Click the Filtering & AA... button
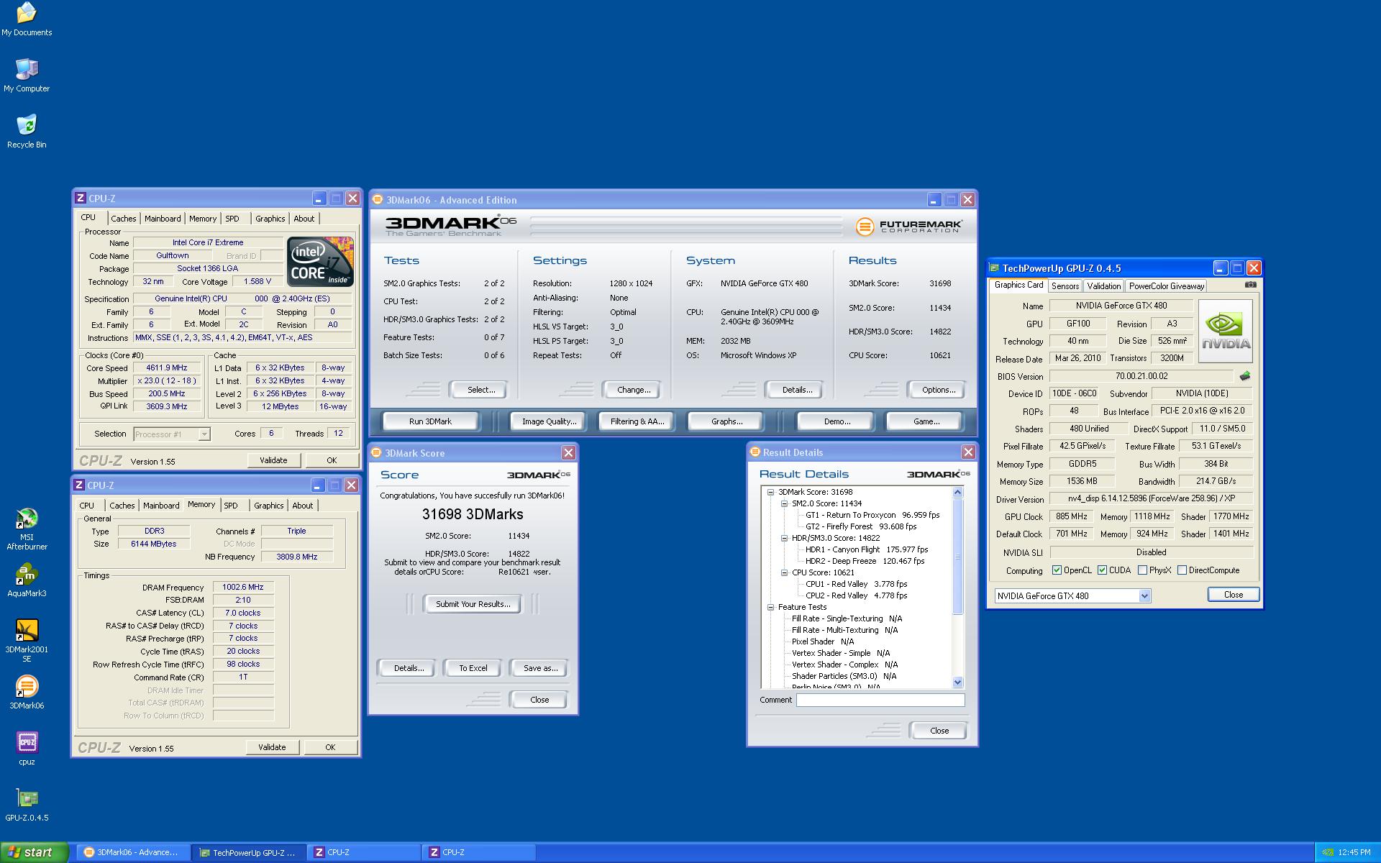 pos(637,421)
